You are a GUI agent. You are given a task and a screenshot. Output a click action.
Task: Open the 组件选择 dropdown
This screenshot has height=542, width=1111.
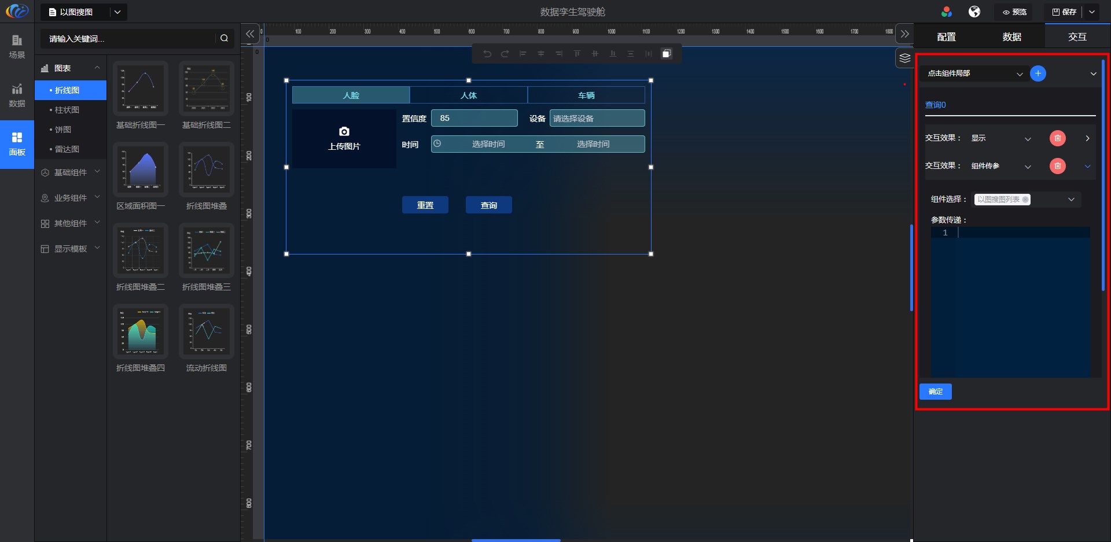pos(1027,200)
